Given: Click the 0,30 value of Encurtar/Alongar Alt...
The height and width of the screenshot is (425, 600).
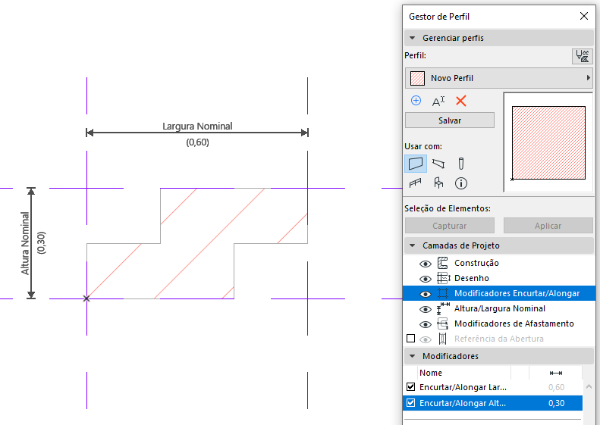Looking at the screenshot, I should point(556,403).
